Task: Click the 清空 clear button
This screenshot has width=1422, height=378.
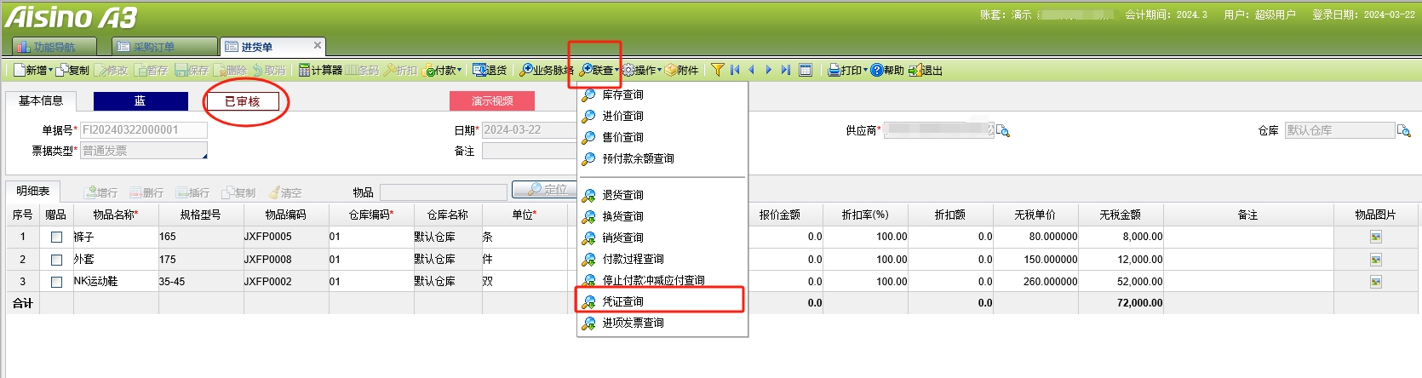Action: [x=284, y=192]
